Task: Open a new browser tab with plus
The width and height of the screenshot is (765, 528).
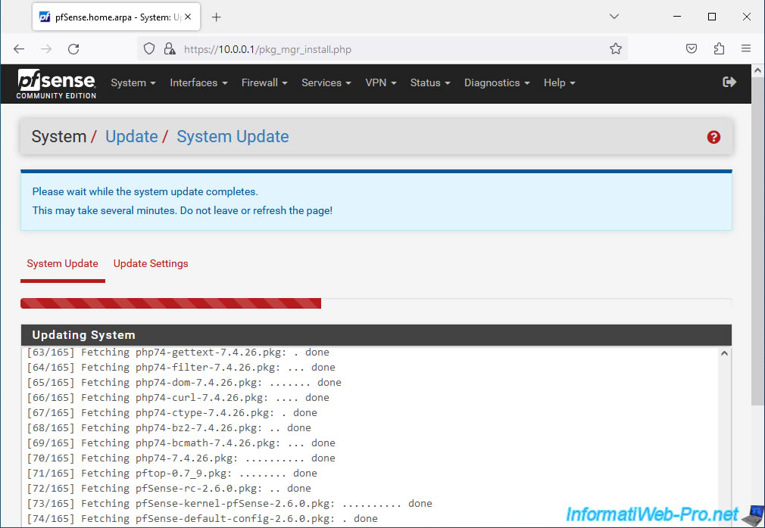Action: [x=216, y=17]
